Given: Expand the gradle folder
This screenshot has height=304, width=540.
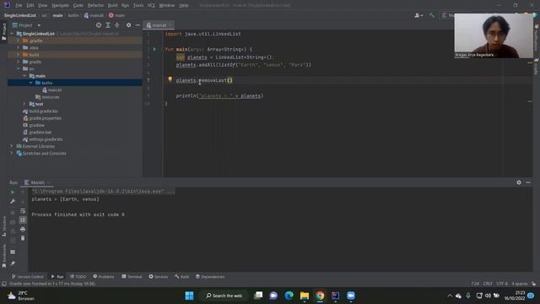Looking at the screenshot, I should click(18, 62).
